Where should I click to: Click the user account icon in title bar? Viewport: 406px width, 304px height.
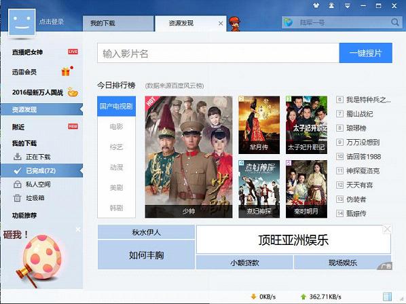pos(331,5)
